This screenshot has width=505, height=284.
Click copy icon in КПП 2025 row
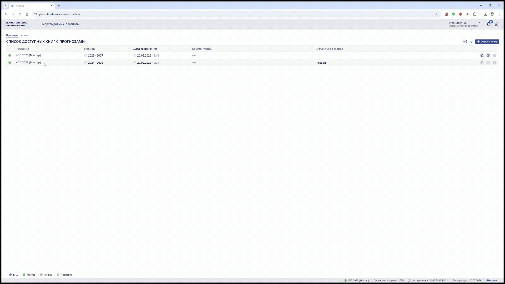tap(482, 63)
